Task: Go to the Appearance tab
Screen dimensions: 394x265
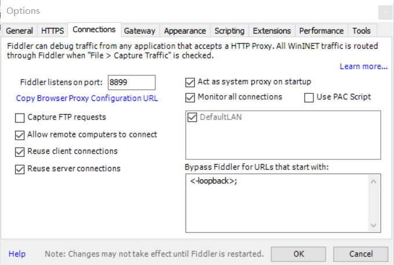Action: 185,31
